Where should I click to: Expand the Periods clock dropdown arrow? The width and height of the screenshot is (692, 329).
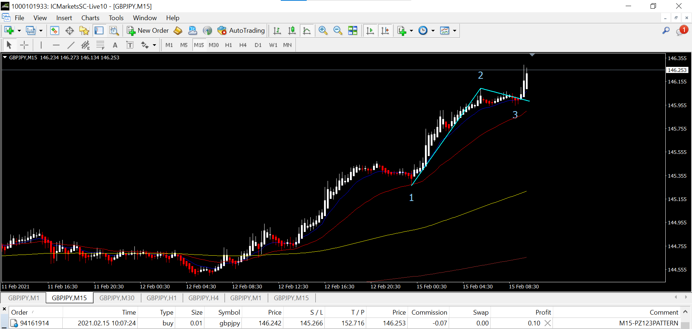tap(433, 31)
